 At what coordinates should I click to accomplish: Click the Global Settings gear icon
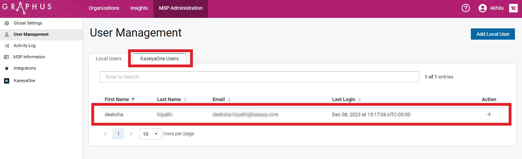pos(6,23)
